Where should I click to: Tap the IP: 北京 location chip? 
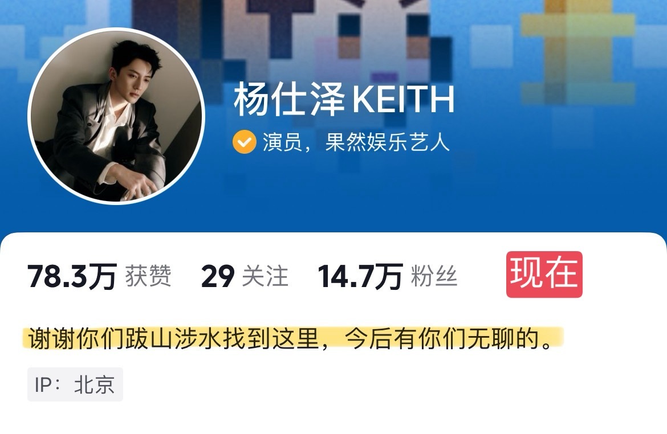click(75, 384)
